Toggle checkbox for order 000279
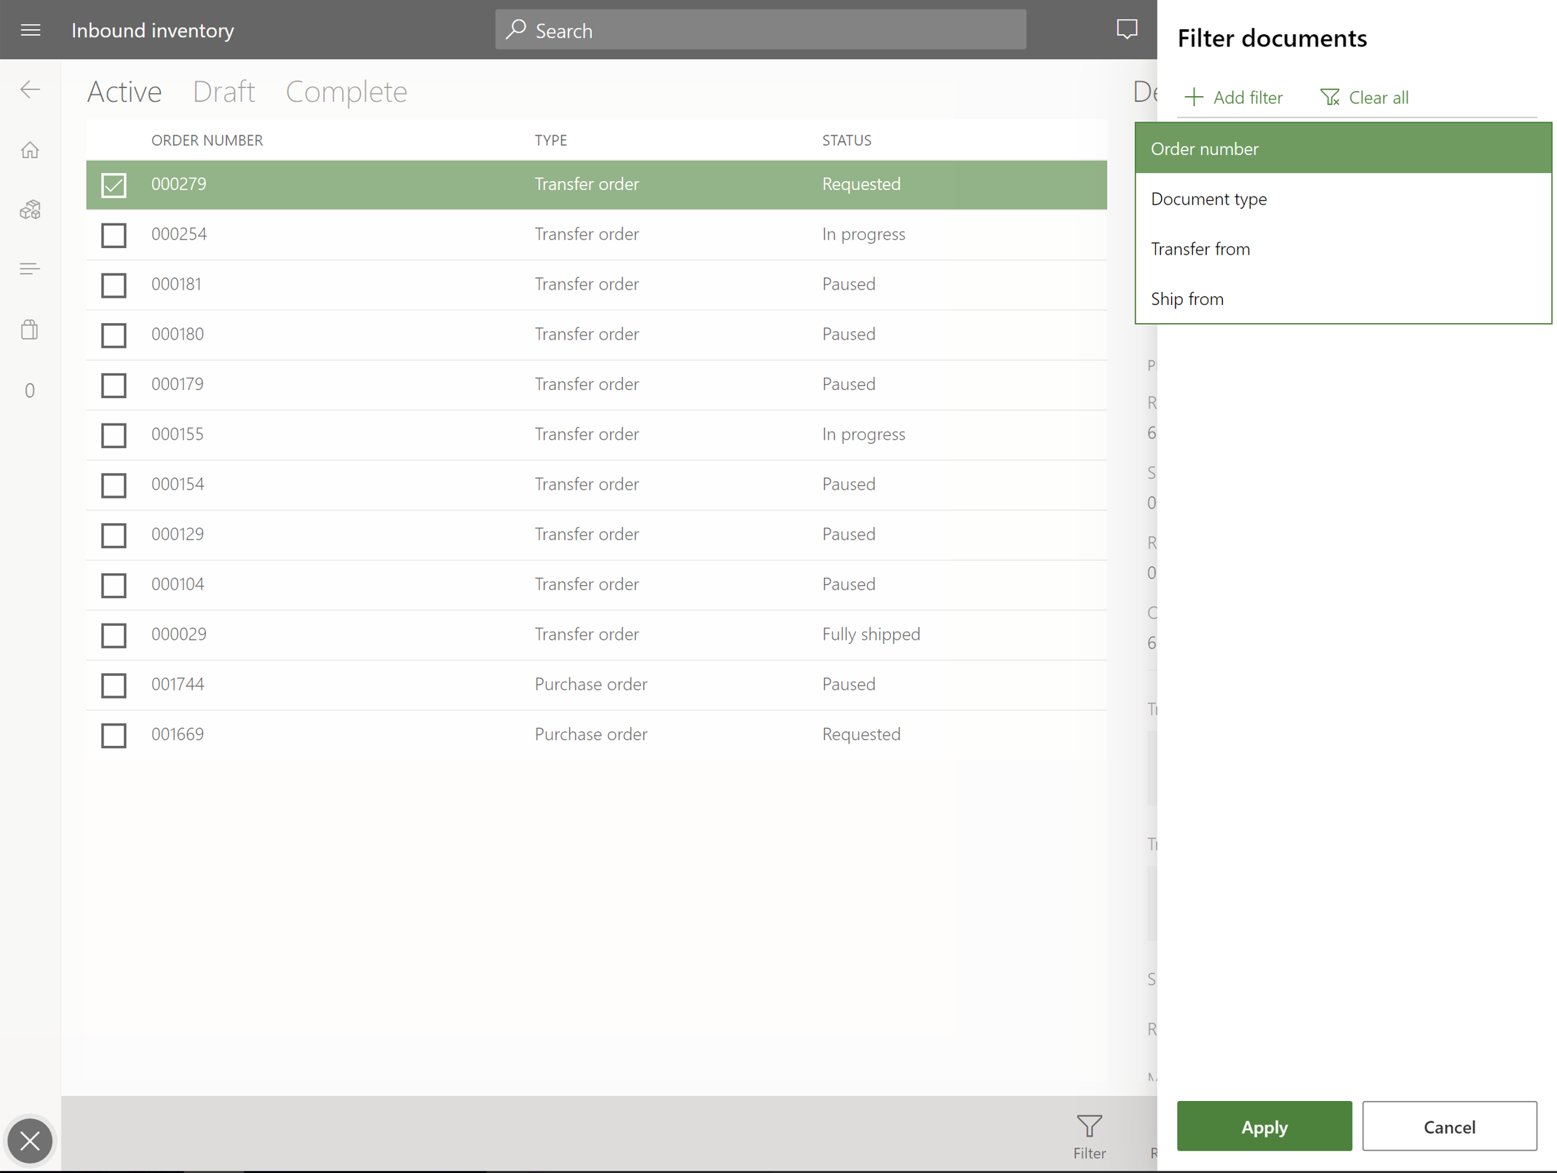Viewport: 1557px width, 1173px height. point(112,183)
